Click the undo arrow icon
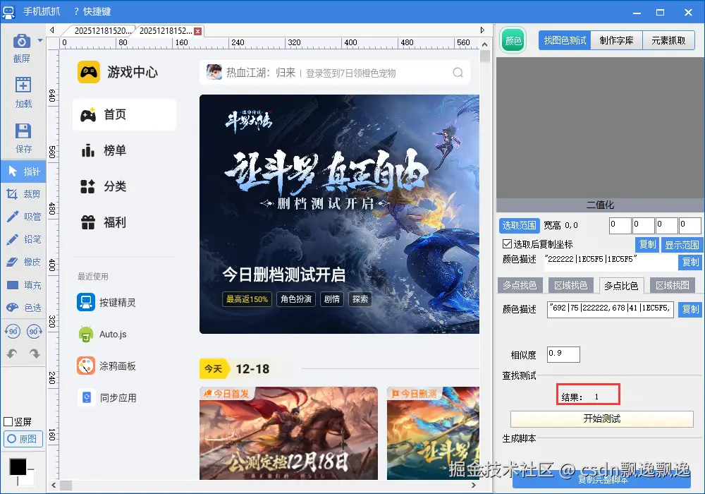Viewport: 705px width, 494px height. tap(12, 354)
